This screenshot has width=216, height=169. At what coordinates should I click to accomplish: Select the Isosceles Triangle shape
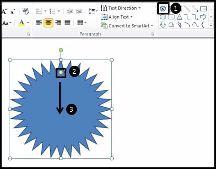pyautogui.click(x=180, y=17)
